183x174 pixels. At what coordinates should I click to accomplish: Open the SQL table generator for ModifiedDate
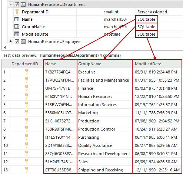pos(147,34)
